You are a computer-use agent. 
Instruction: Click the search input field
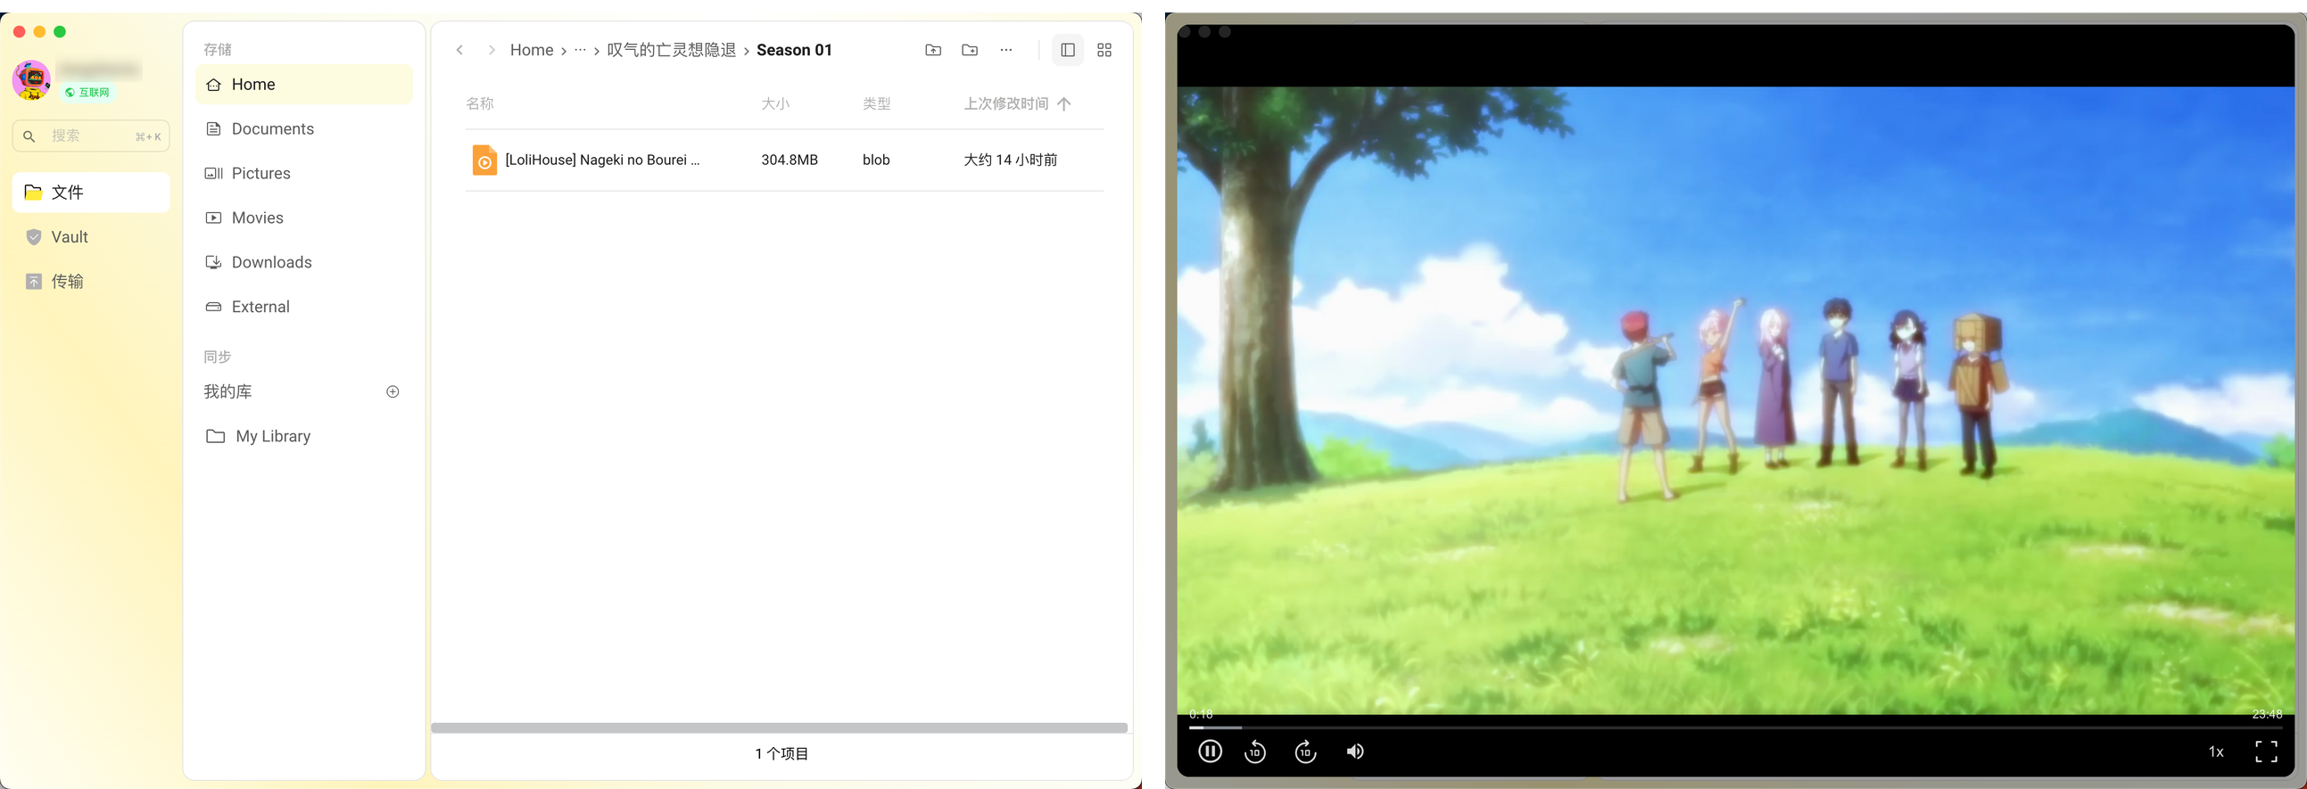[89, 136]
